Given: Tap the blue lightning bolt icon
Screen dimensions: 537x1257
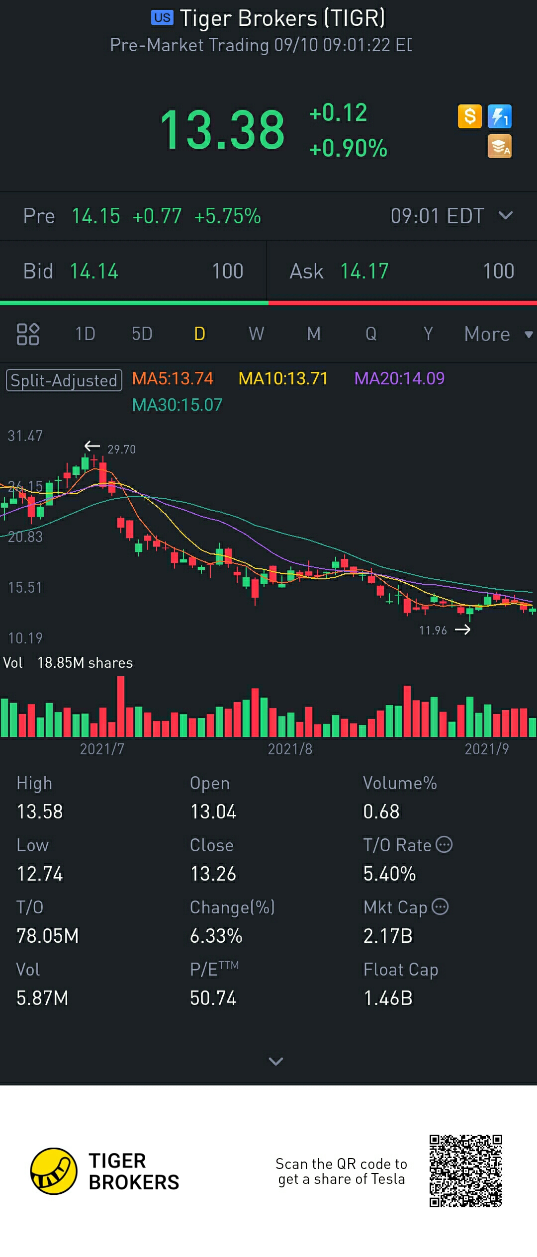Looking at the screenshot, I should (x=500, y=116).
